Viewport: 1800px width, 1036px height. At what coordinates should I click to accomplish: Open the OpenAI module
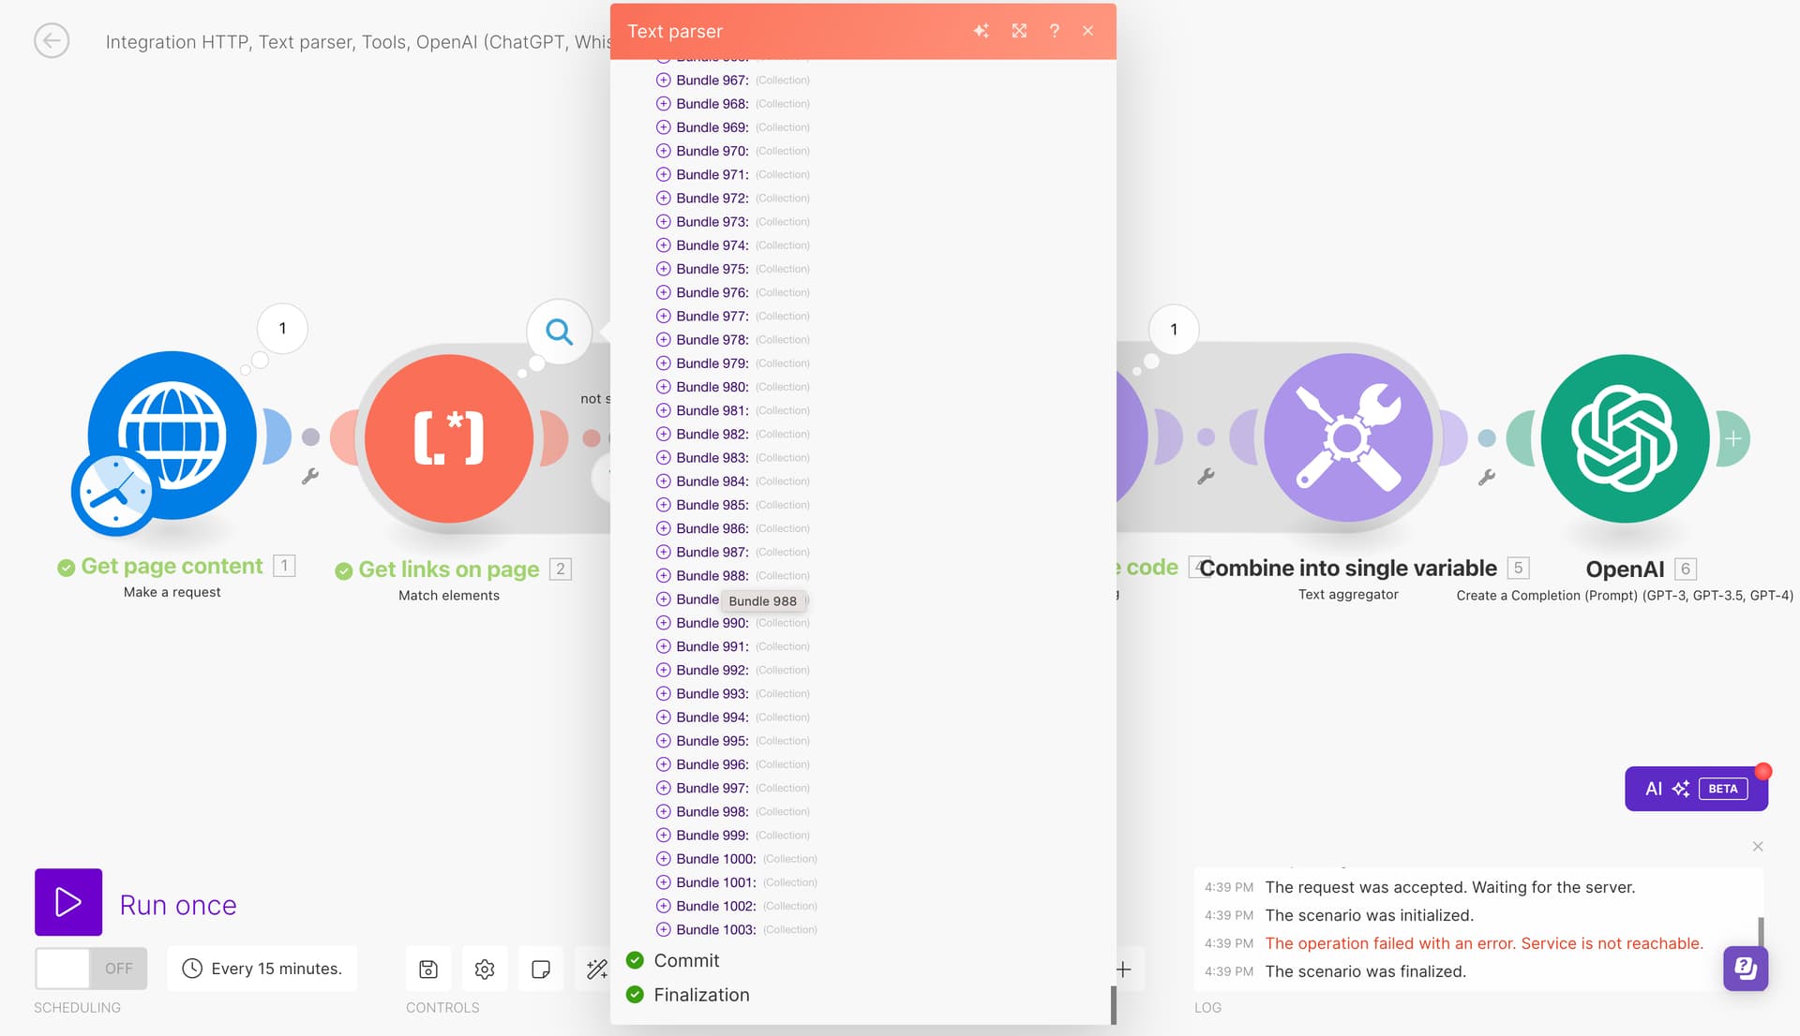tap(1625, 437)
